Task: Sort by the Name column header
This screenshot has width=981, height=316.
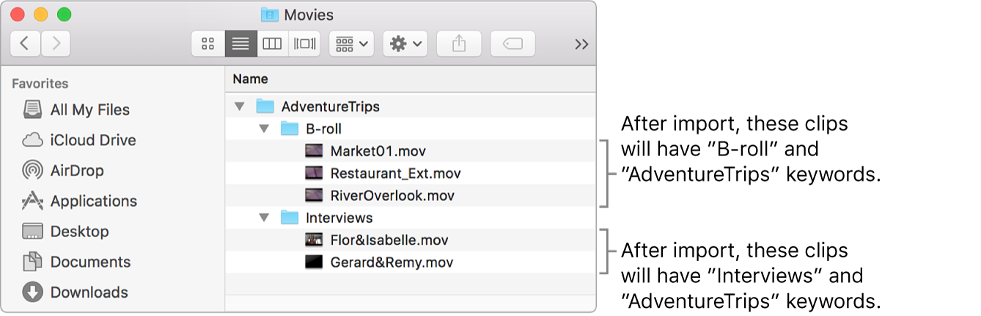Action: click(x=250, y=78)
